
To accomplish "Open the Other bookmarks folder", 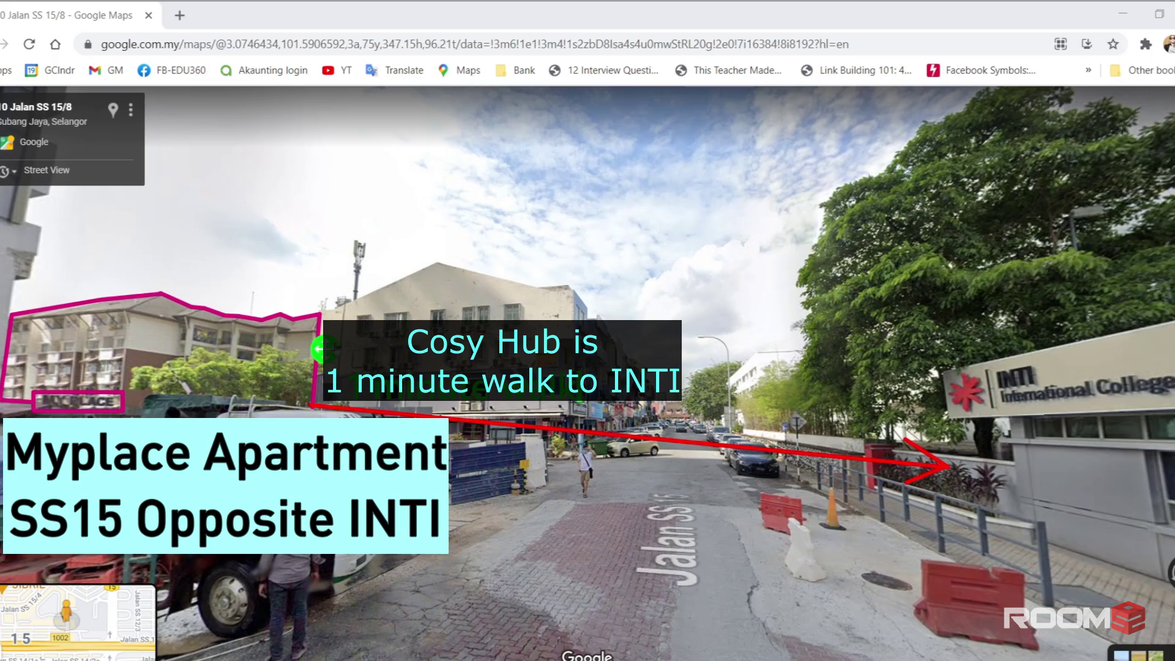I will point(1142,70).
